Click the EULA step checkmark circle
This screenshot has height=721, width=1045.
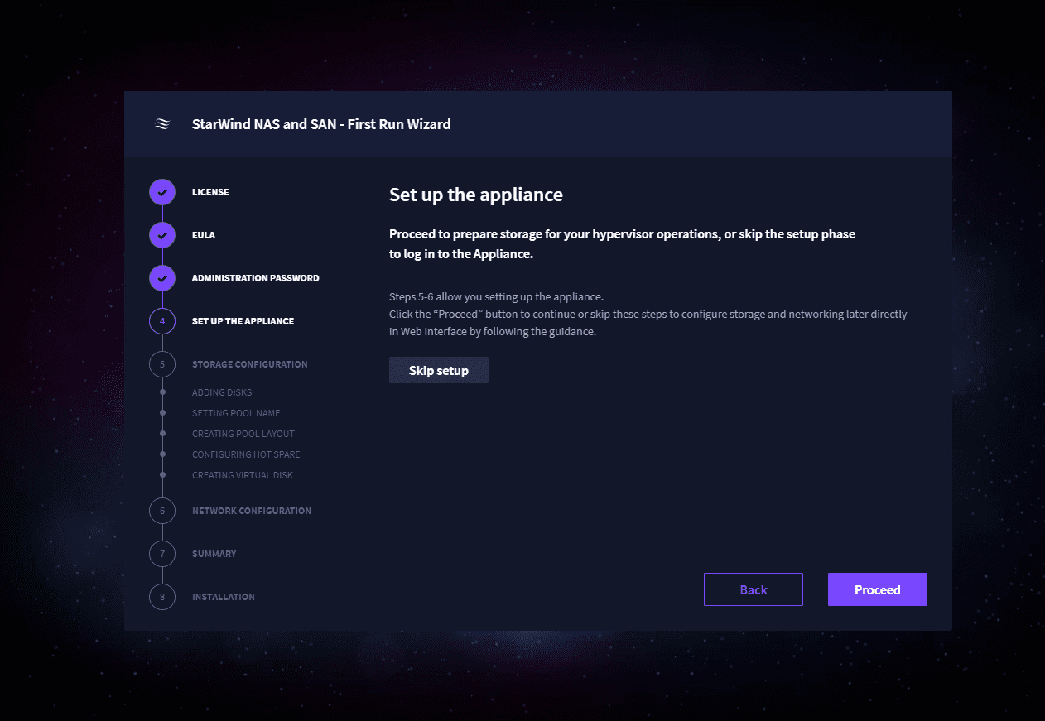pyautogui.click(x=162, y=235)
